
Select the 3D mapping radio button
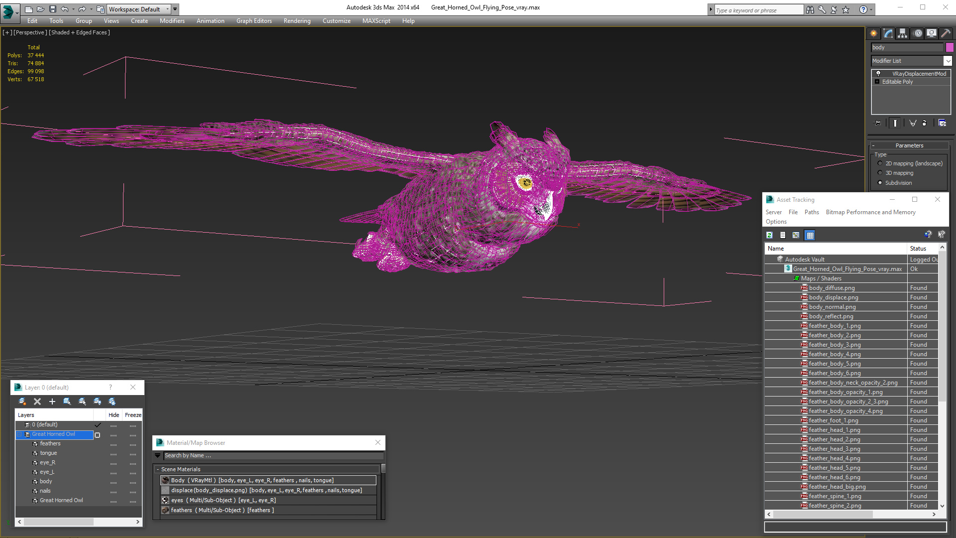coord(880,173)
